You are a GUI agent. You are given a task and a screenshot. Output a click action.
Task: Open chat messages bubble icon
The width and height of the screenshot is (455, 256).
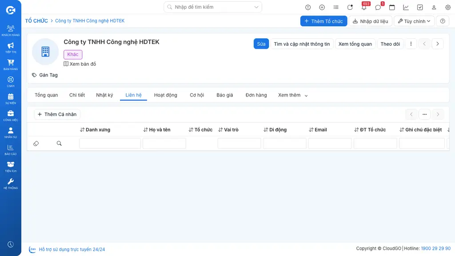(x=378, y=7)
